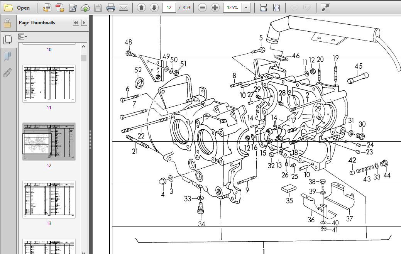The width and height of the screenshot is (401, 254).
Task: Print the document with the printer icon
Action: pyautogui.click(x=110, y=8)
